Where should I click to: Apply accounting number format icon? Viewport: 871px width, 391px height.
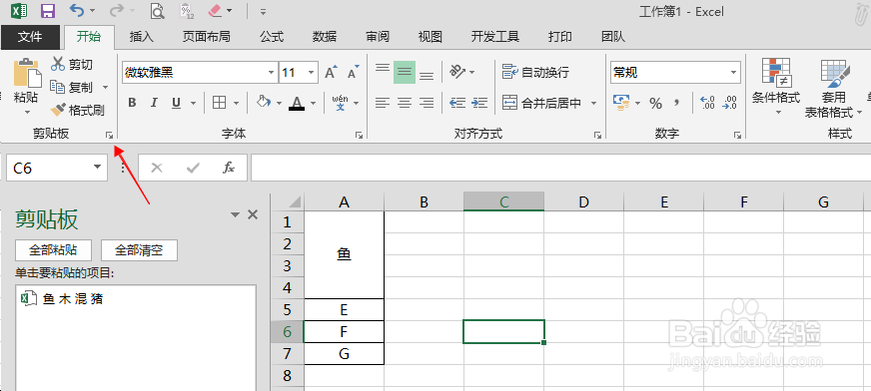coord(620,103)
